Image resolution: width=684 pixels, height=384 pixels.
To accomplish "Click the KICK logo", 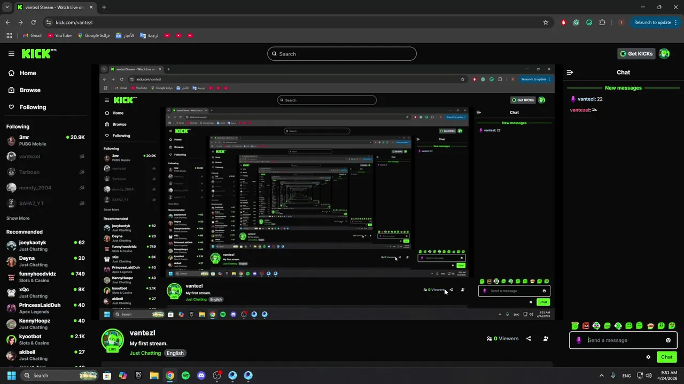I will (x=38, y=53).
